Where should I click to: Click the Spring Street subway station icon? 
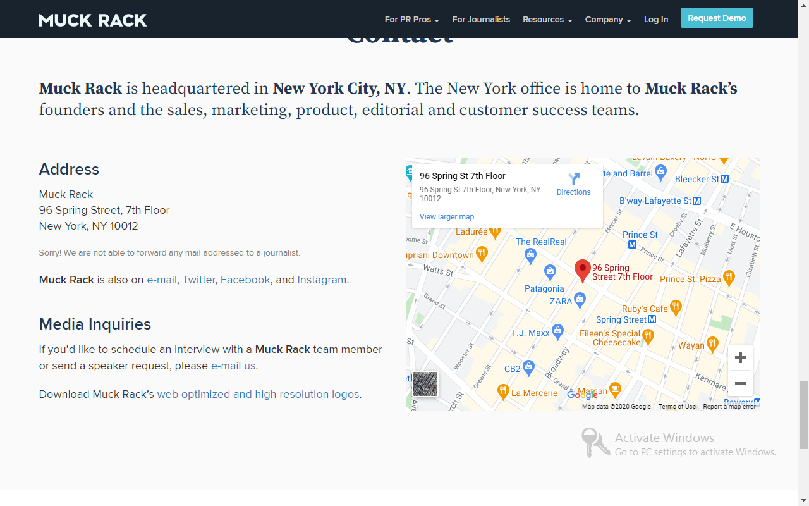click(652, 320)
